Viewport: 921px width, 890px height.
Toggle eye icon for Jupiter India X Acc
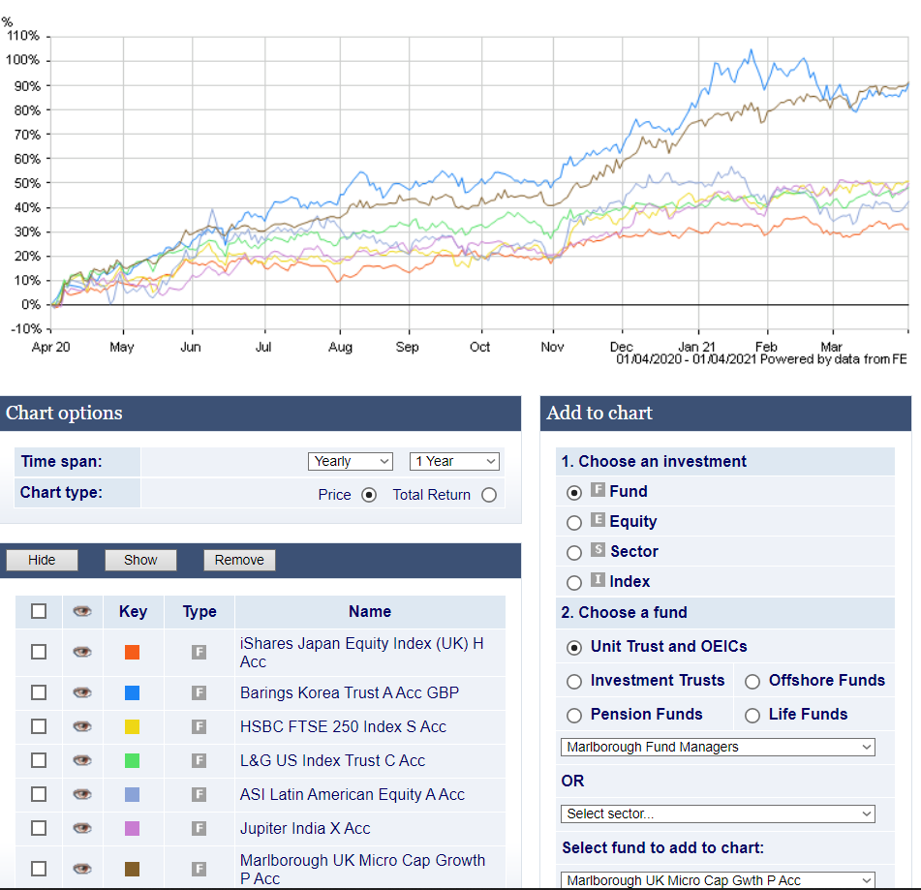82,828
